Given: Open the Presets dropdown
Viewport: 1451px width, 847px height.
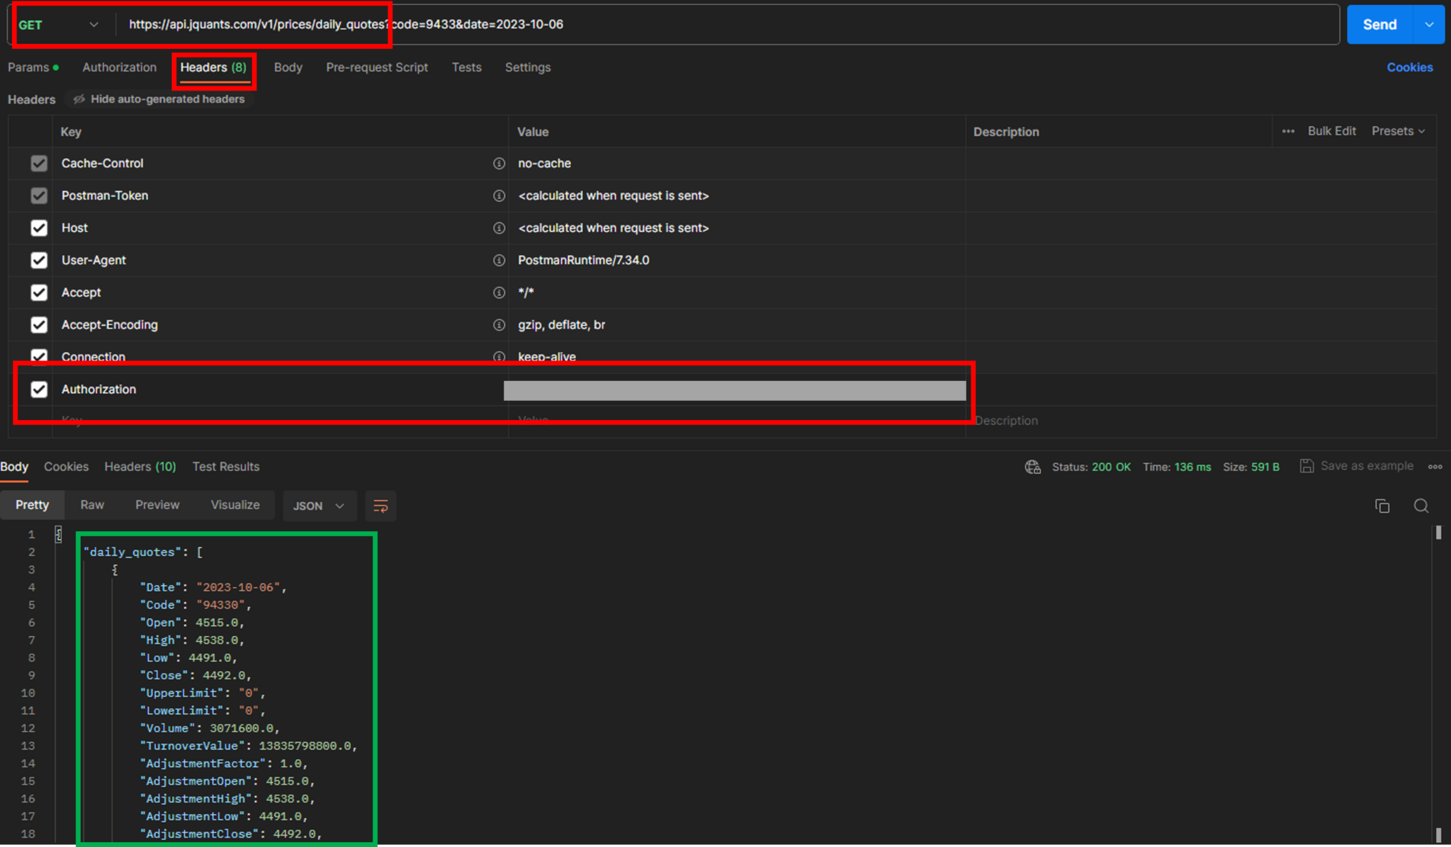Looking at the screenshot, I should coord(1398,131).
